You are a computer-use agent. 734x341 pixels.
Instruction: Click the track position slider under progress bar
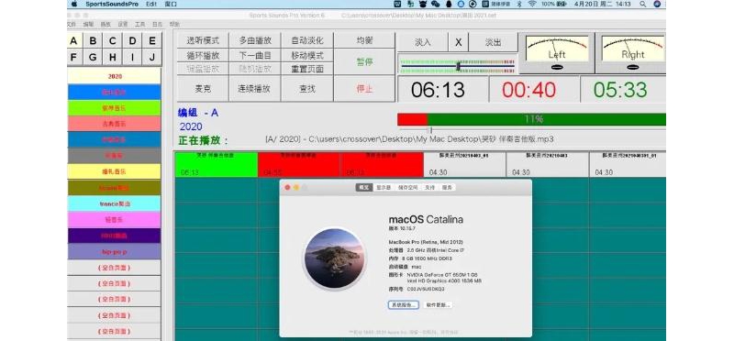[x=430, y=129]
